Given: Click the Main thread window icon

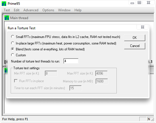Looking at the screenshot, I should pyautogui.click(x=7, y=18).
